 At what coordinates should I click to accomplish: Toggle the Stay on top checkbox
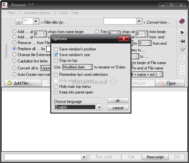click(56, 60)
